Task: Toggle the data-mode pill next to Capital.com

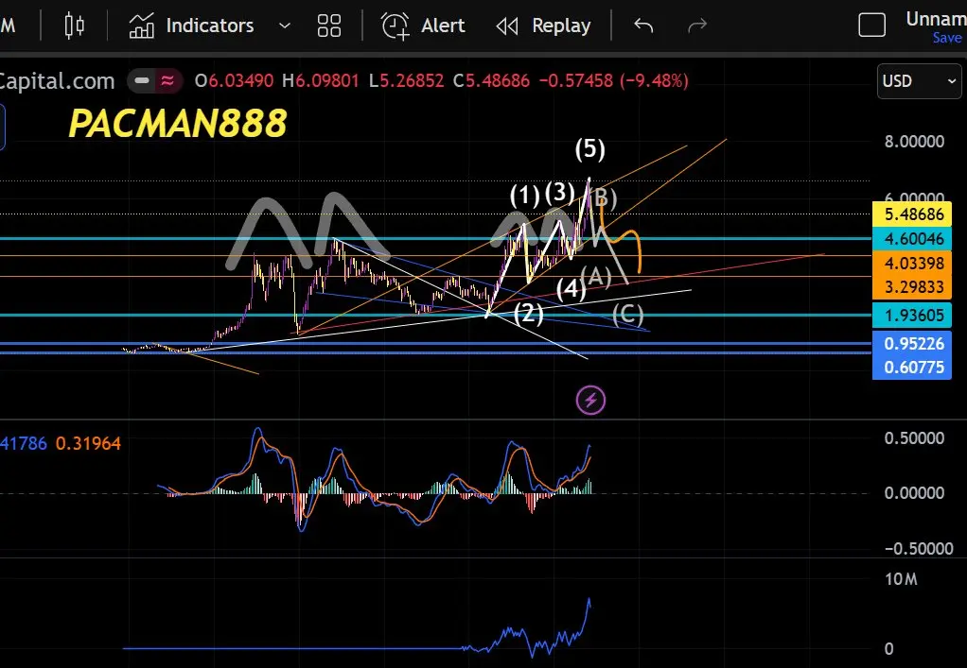Action: tap(155, 80)
